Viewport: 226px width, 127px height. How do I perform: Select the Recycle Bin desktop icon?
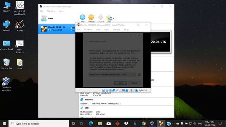click(x=6, y=64)
